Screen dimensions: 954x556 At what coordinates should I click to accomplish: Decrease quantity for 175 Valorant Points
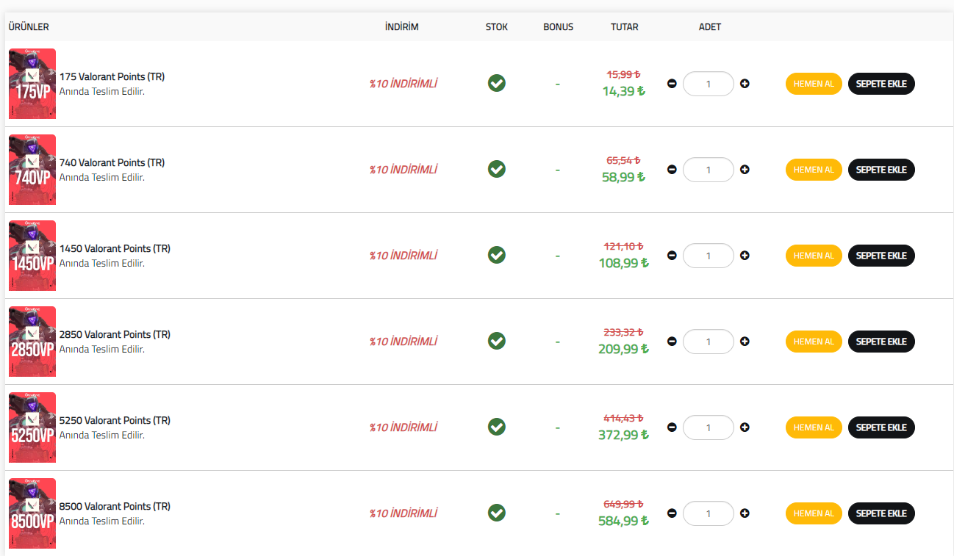672,84
